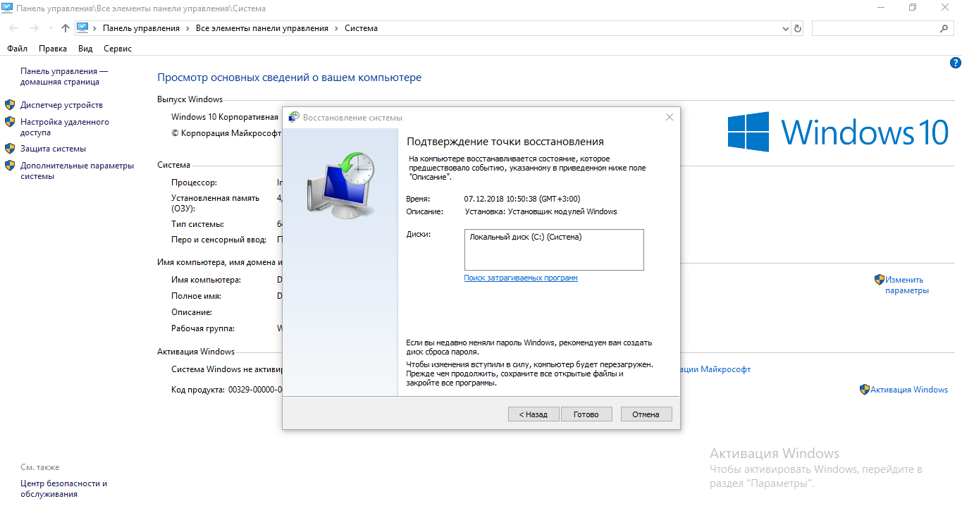
Task: Click Активация Windows link on the right
Action: click(x=909, y=390)
